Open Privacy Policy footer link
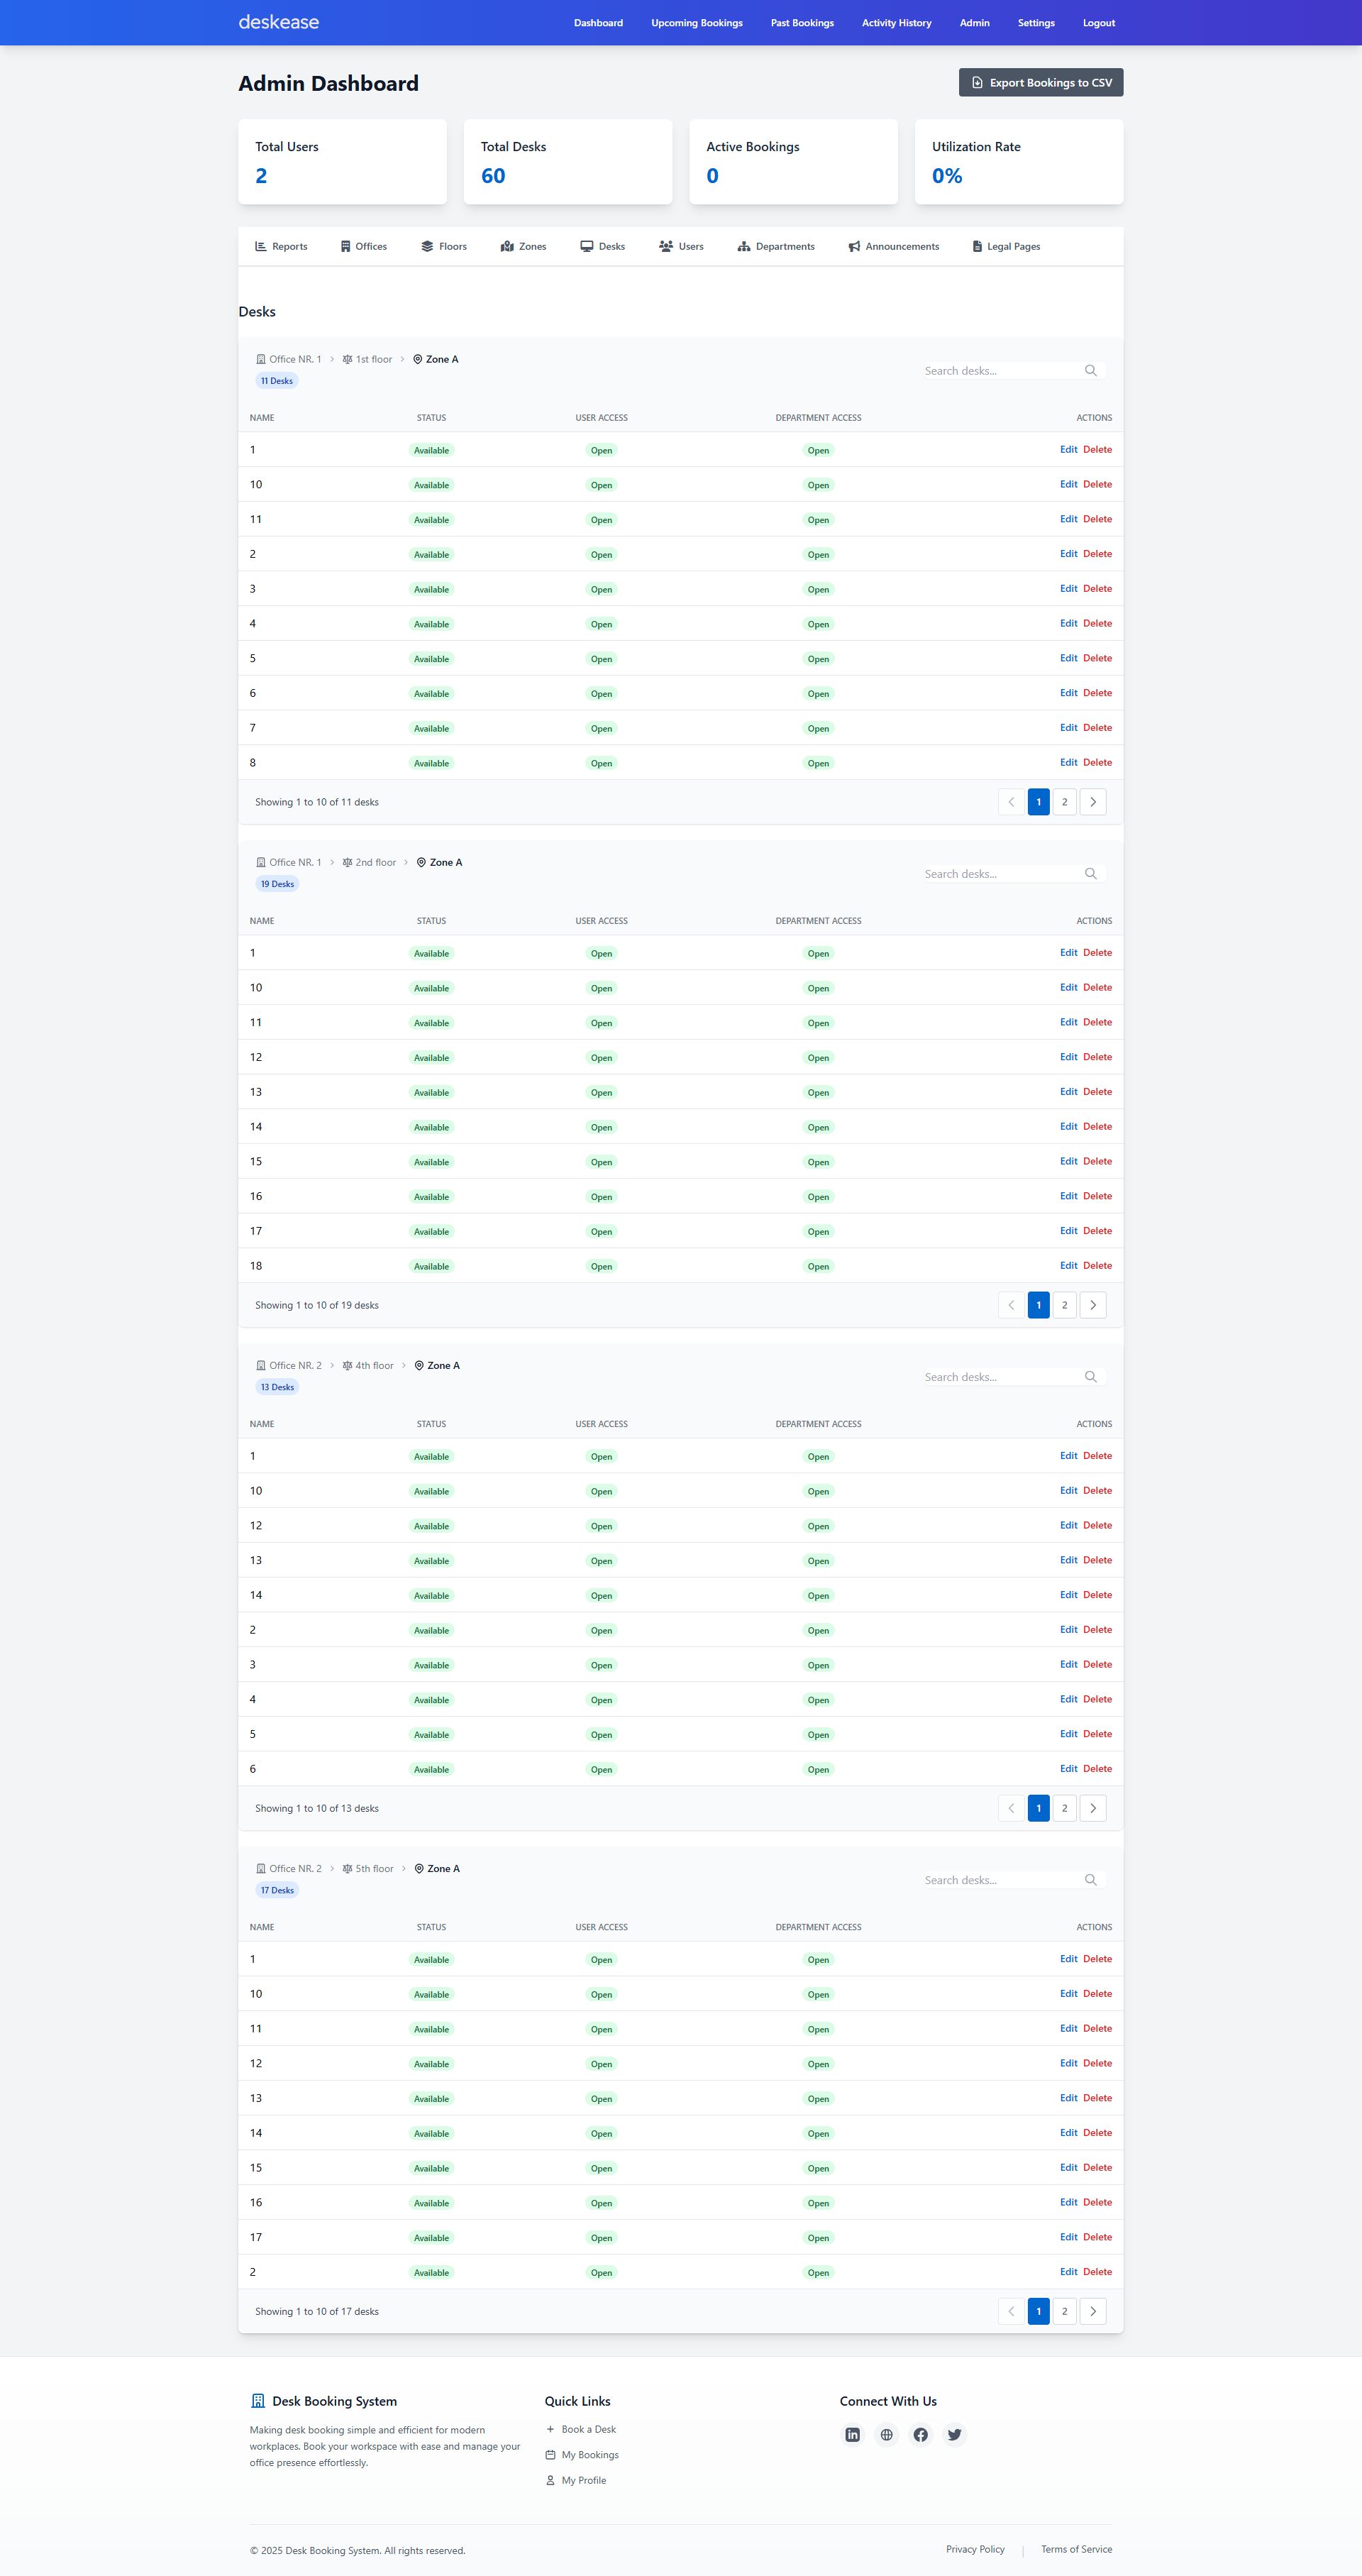1362x2576 pixels. tap(974, 2549)
